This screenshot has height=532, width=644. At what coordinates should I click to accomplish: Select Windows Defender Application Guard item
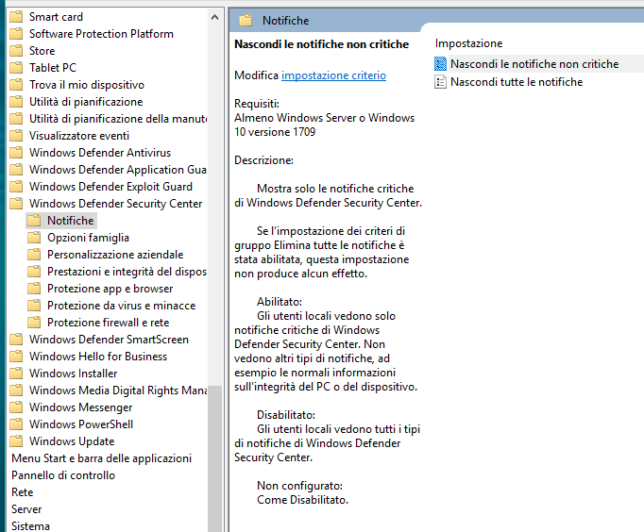(x=118, y=170)
